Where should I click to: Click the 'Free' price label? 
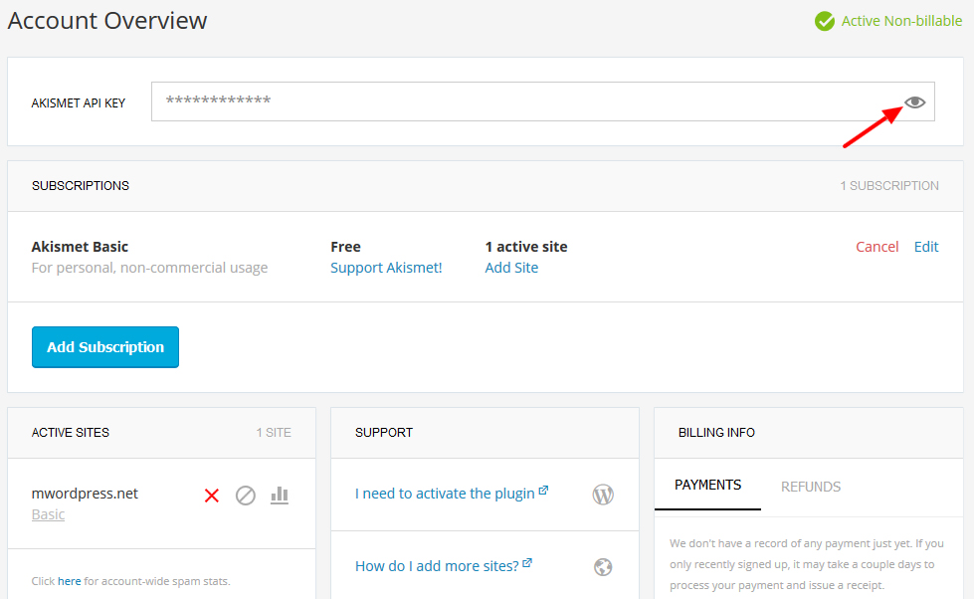(345, 247)
